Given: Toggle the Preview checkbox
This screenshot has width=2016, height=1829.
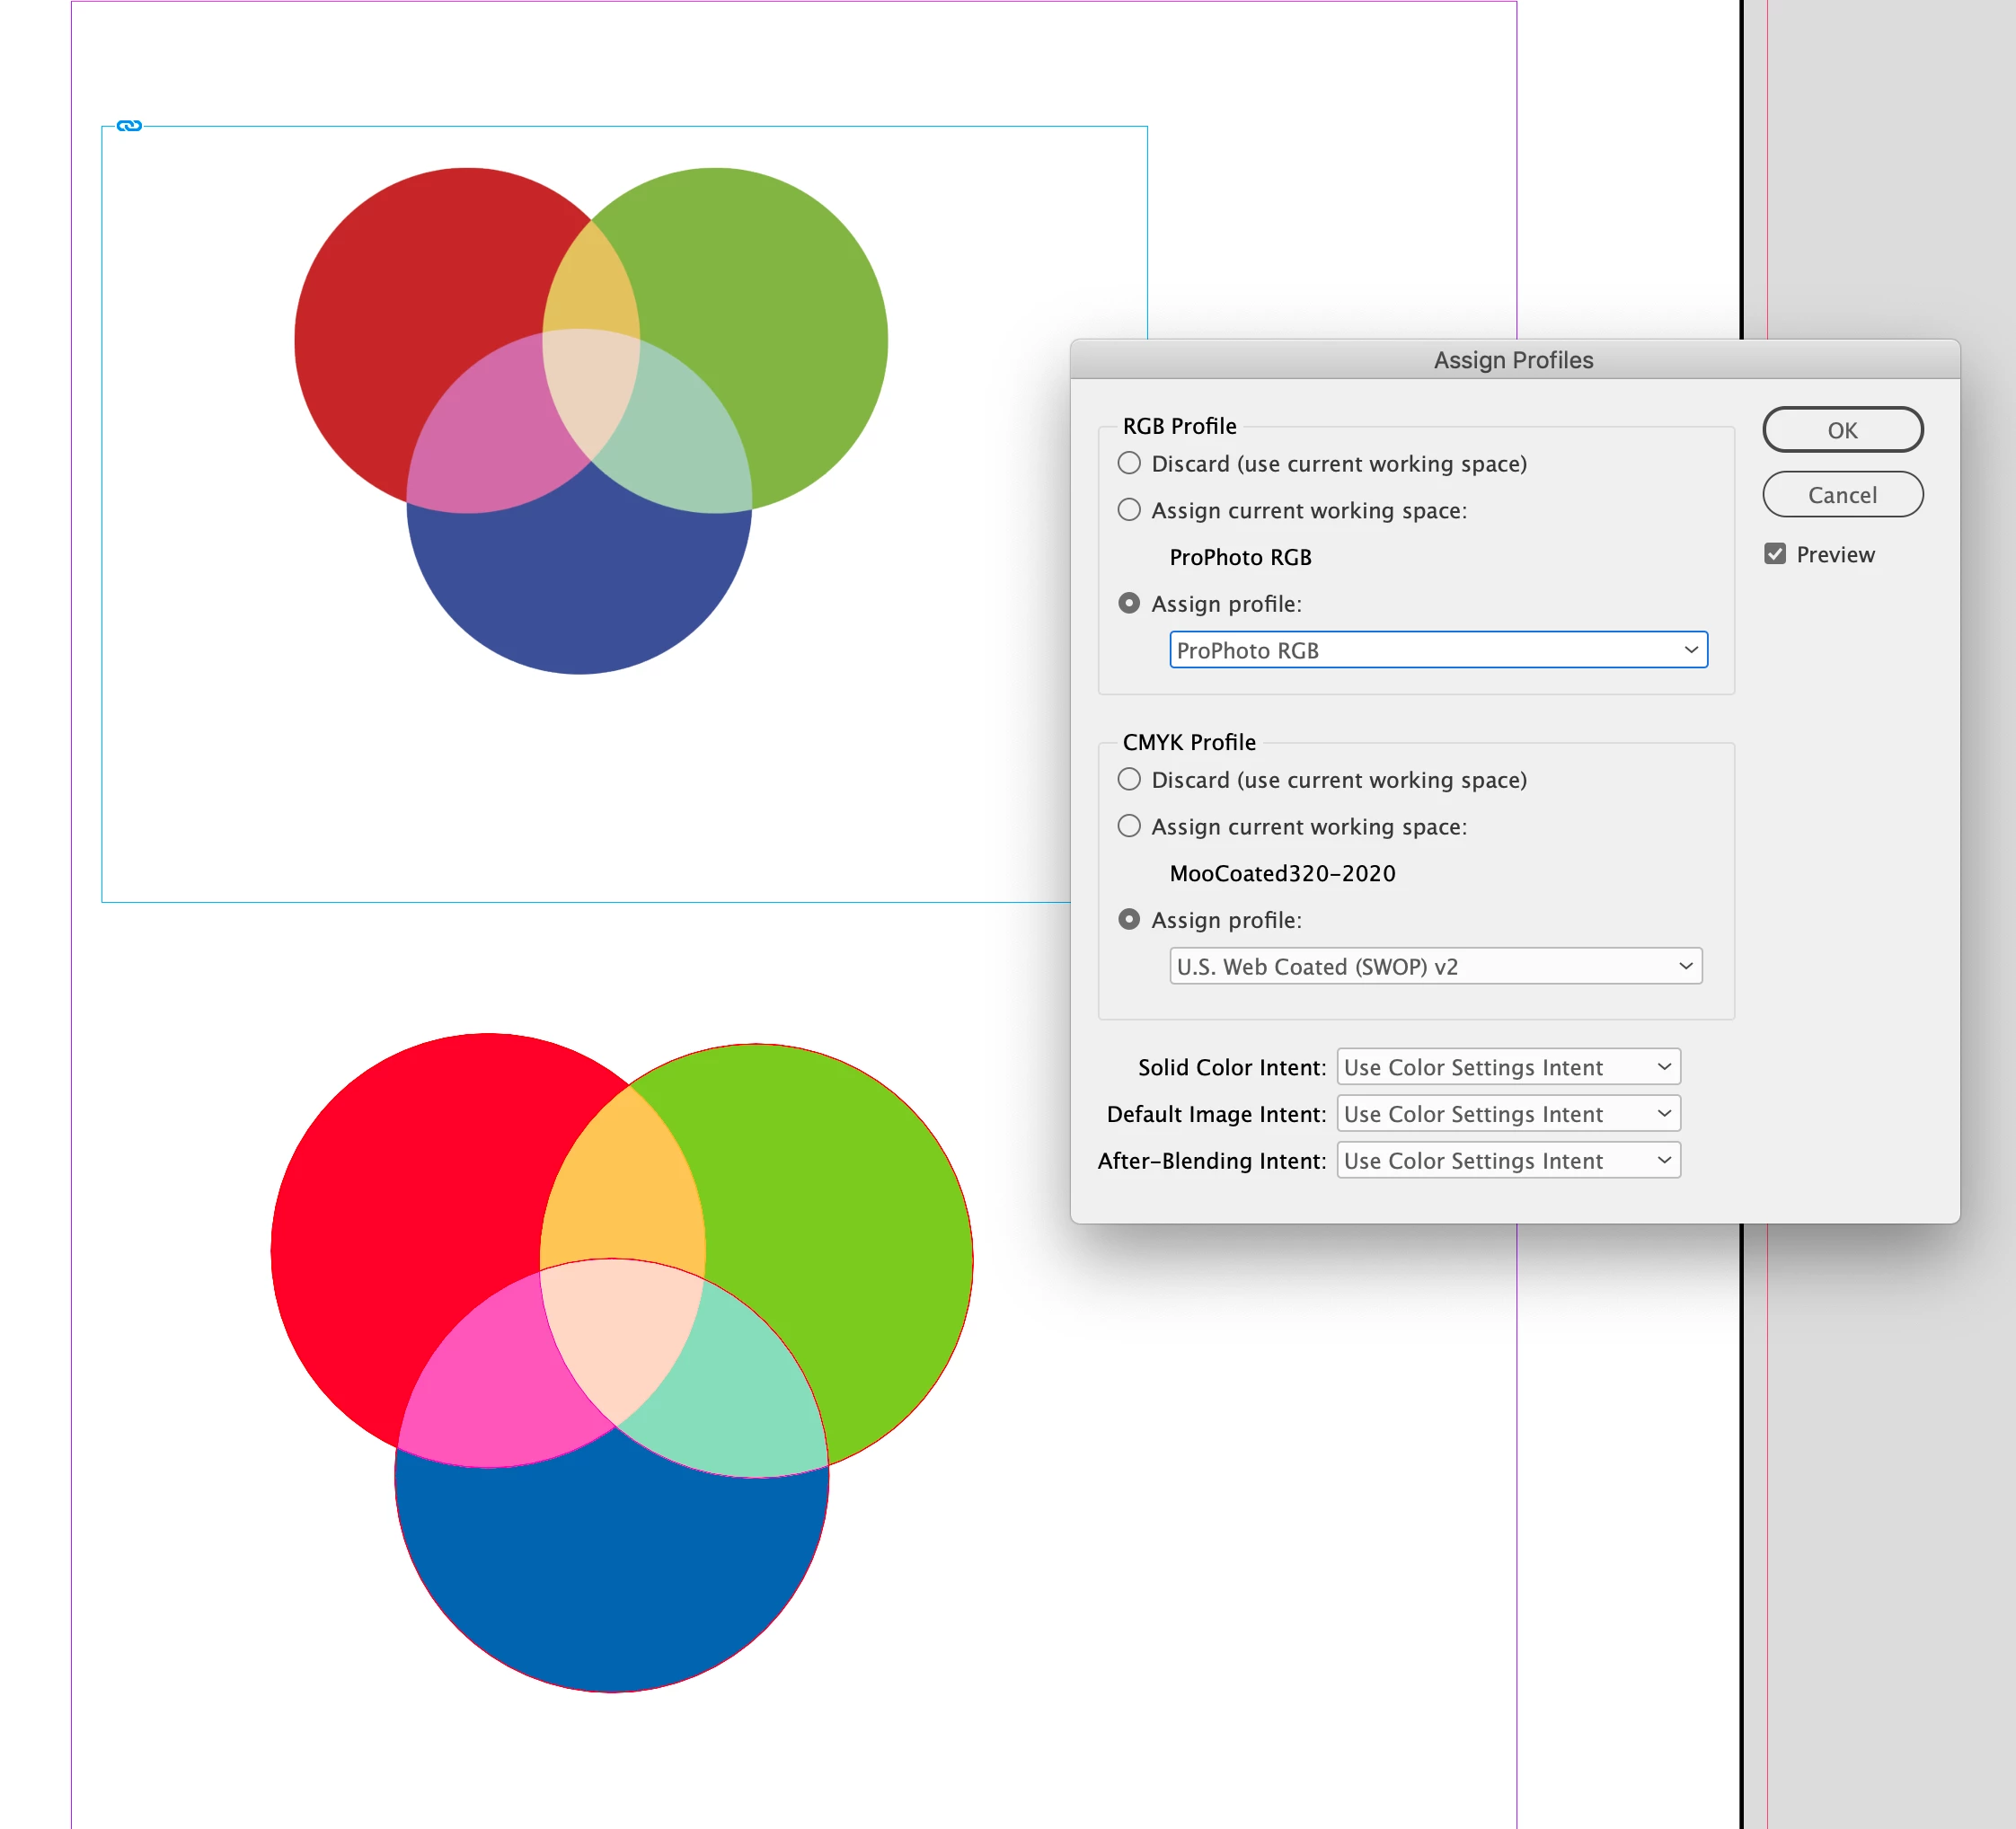Looking at the screenshot, I should (x=1775, y=554).
